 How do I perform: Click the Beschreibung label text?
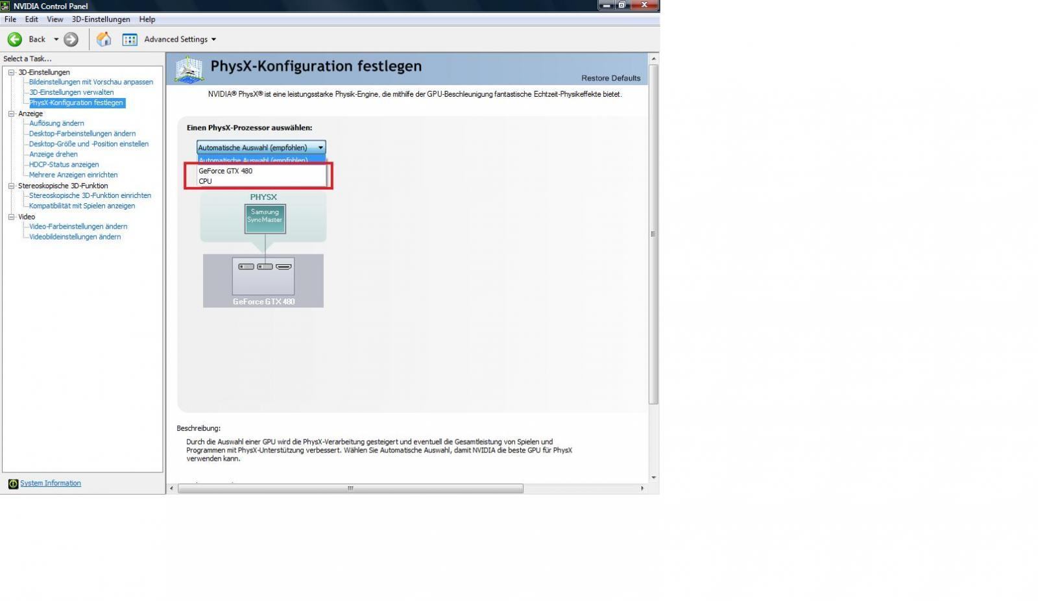click(x=199, y=428)
